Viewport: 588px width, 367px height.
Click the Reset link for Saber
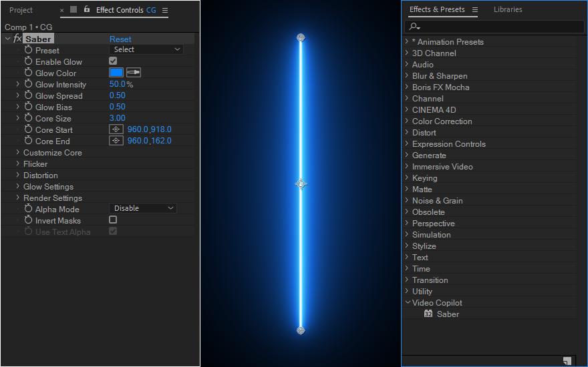tap(120, 39)
